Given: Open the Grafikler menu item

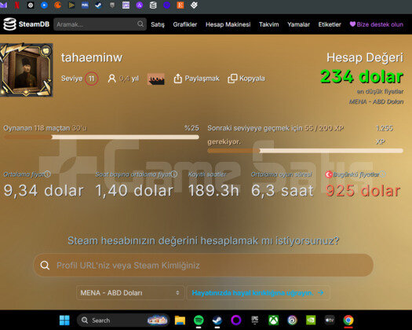Looking at the screenshot, I should point(185,24).
